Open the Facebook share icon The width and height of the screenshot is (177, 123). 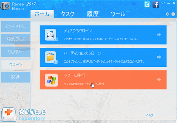(156, 4)
